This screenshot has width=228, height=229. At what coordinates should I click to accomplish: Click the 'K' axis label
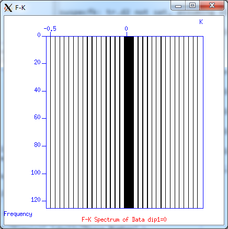tap(201, 22)
